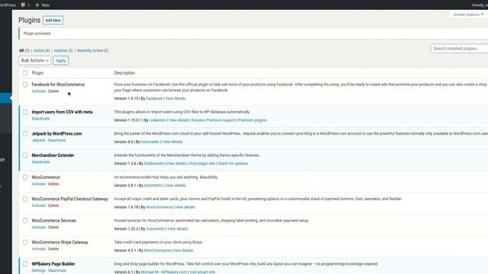
Task: Activate the WooCommerce plugin
Action: click(39, 184)
